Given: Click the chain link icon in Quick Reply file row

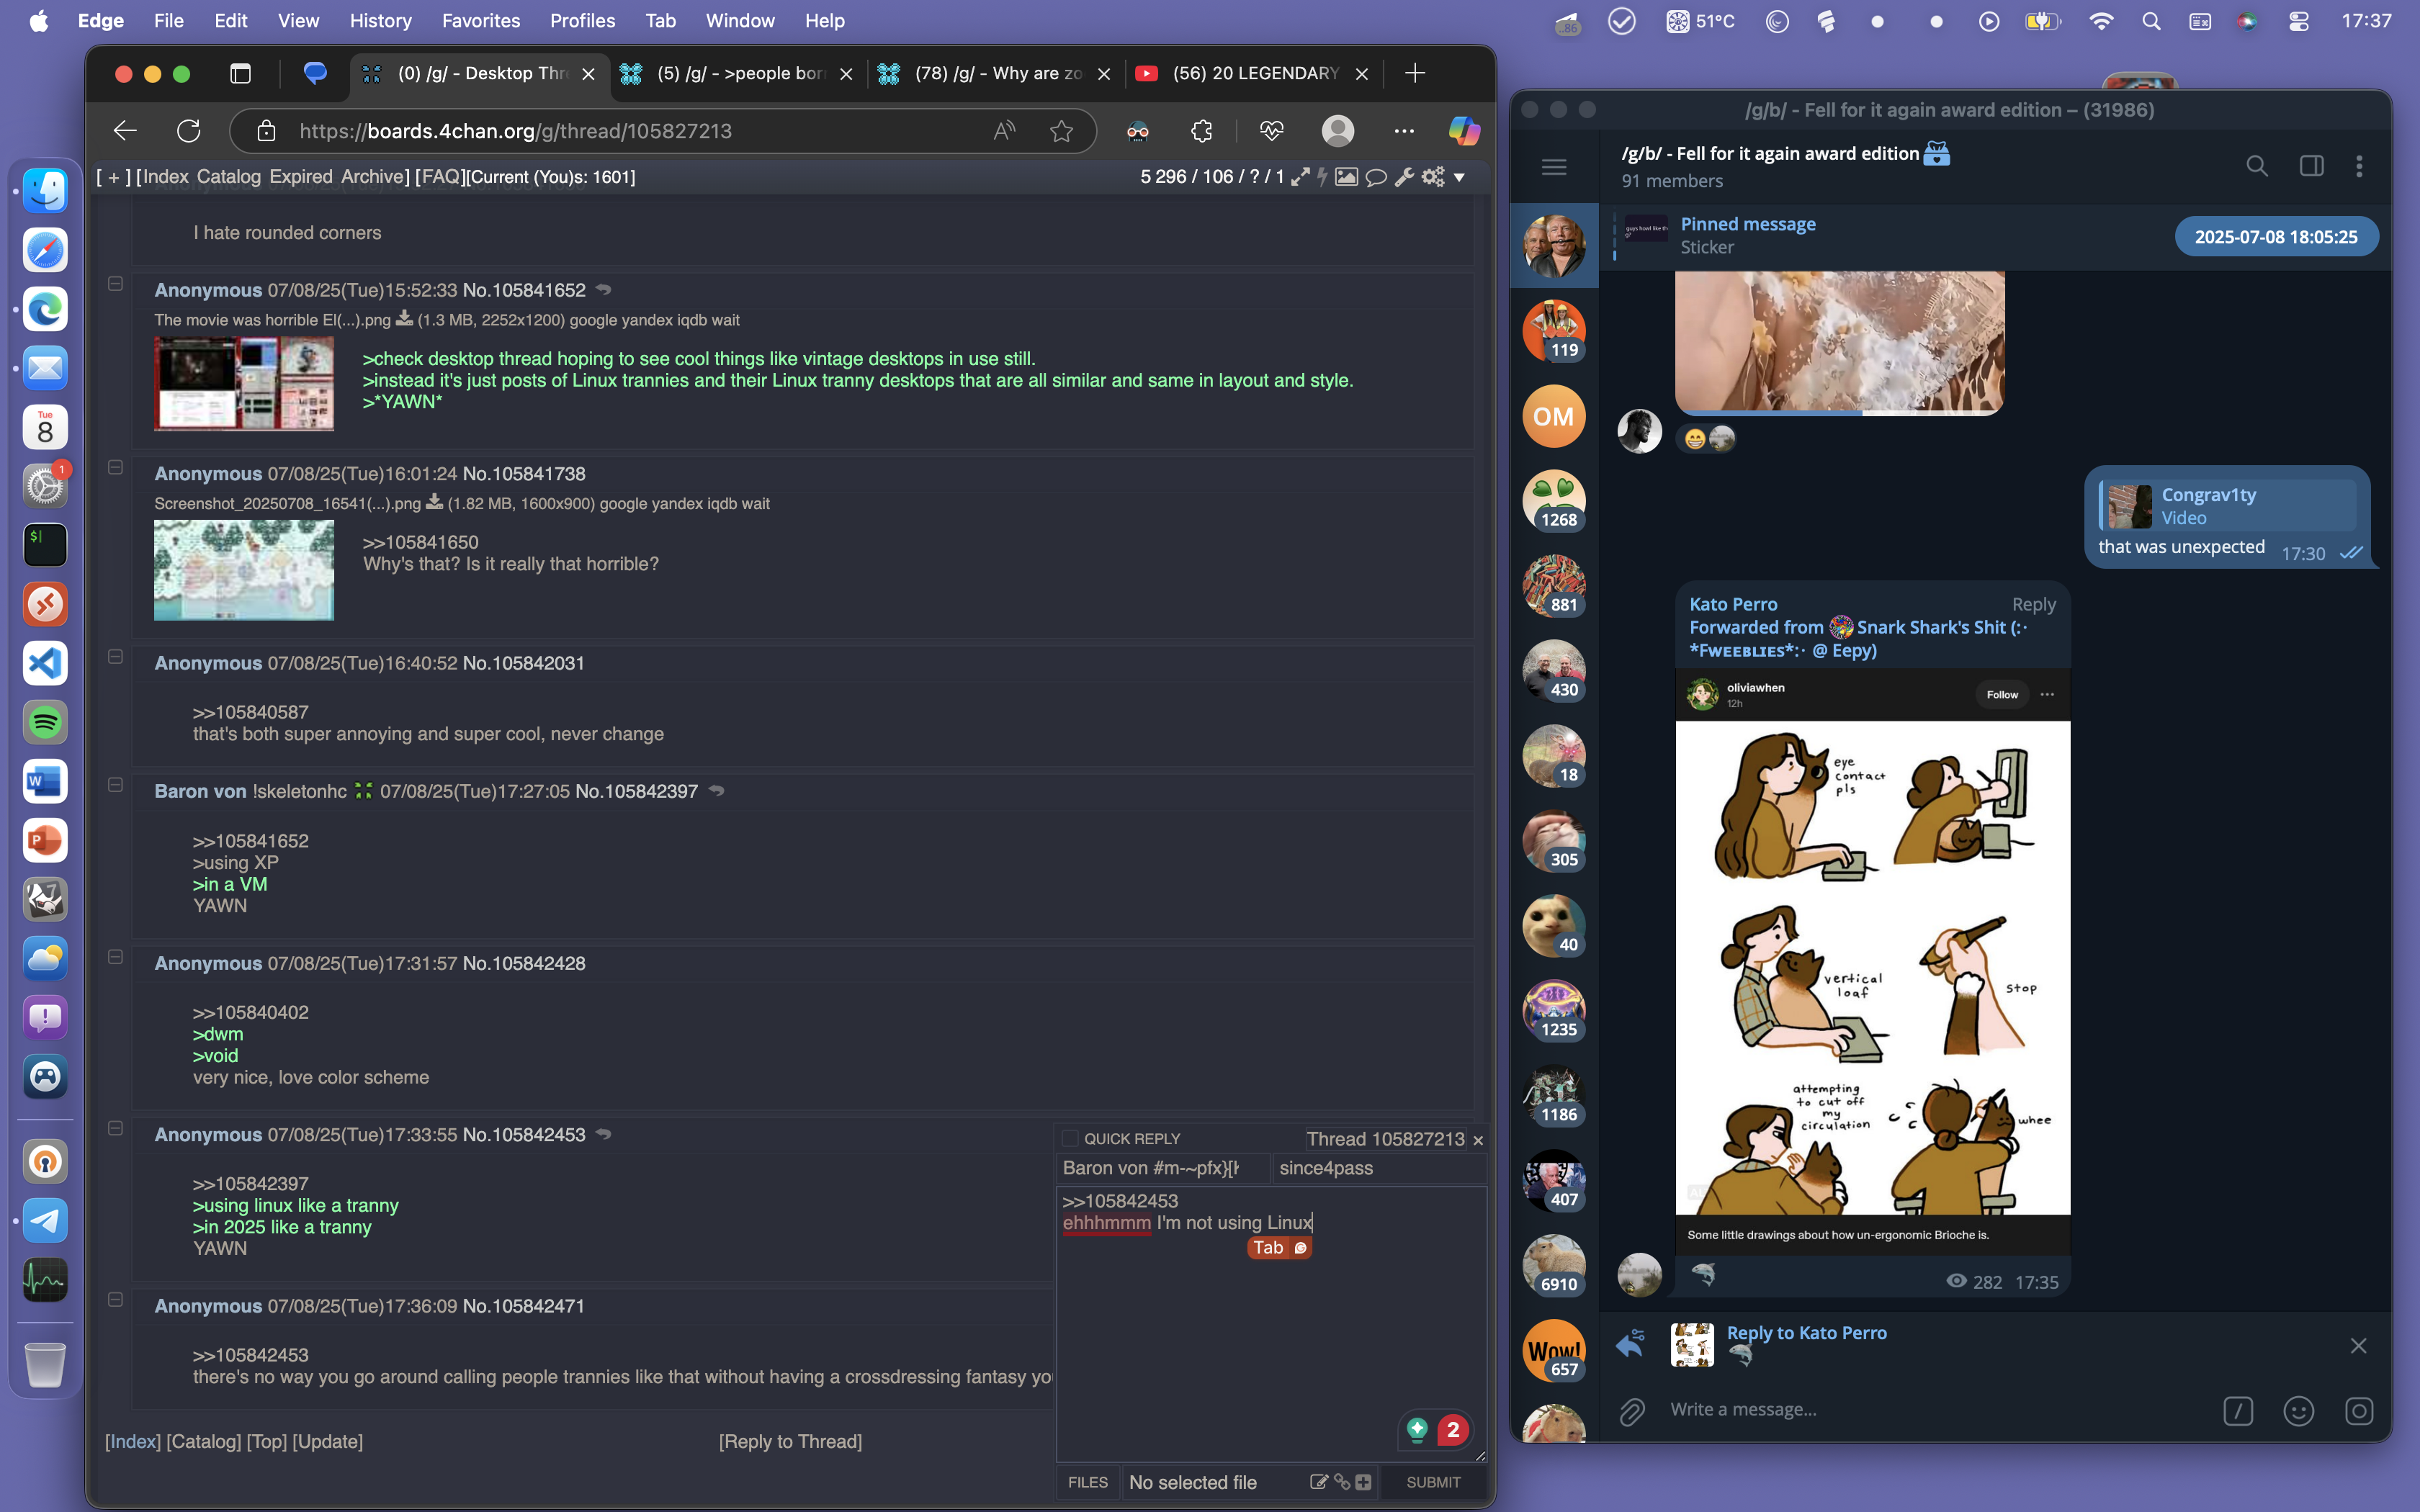Looking at the screenshot, I should tap(1342, 1482).
